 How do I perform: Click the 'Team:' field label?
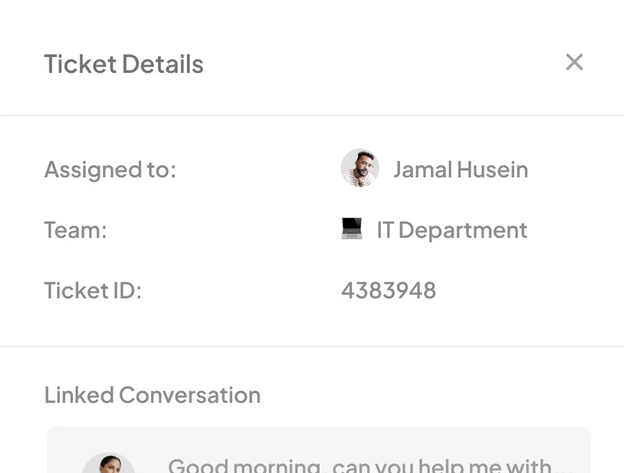[76, 230]
